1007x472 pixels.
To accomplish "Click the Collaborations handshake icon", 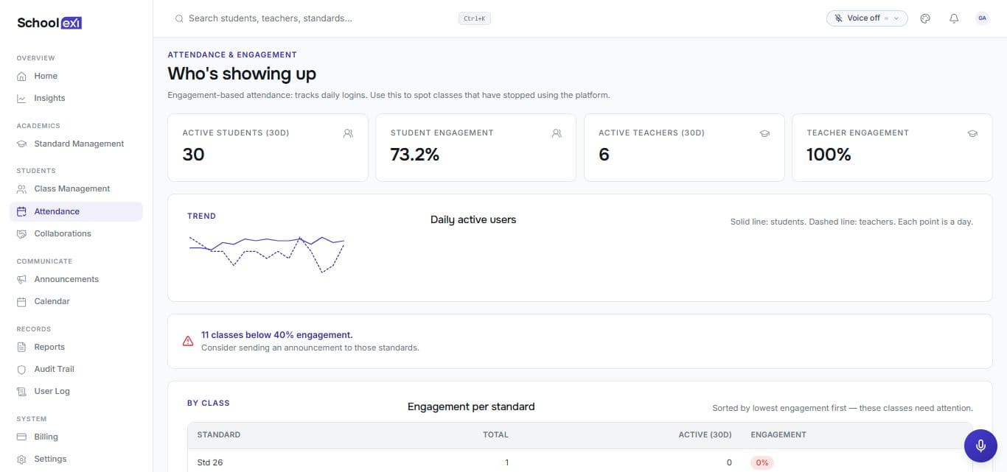I will [x=21, y=233].
